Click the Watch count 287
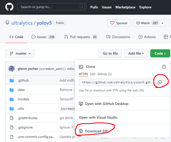 click(x=155, y=23)
